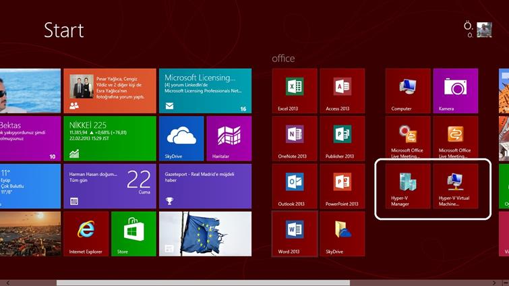The image size is (509, 286).
Task: Open weather tile showing 11° Eyüp
Action: (x=30, y=186)
